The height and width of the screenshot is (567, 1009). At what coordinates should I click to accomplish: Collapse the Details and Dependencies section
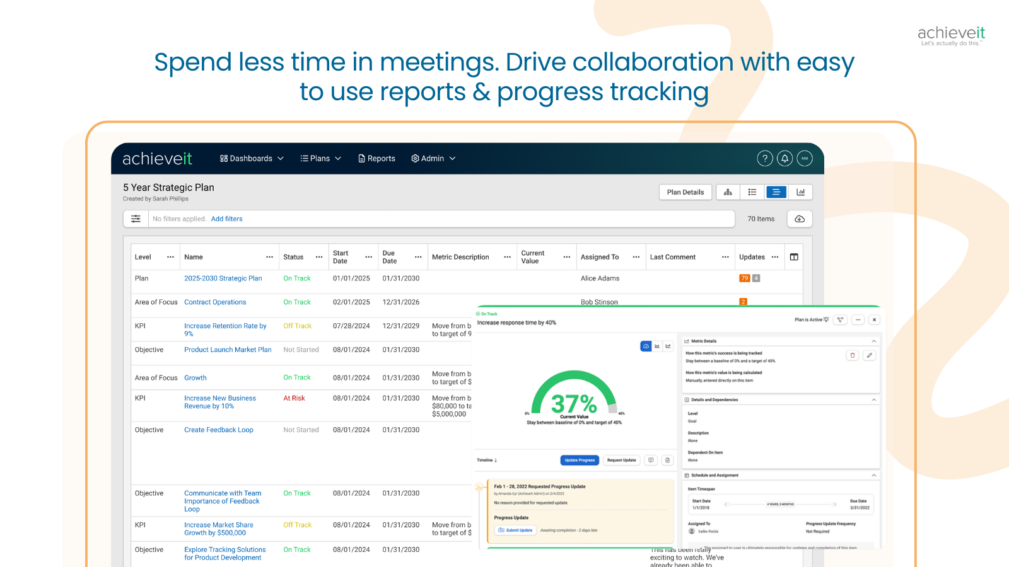tap(873, 399)
